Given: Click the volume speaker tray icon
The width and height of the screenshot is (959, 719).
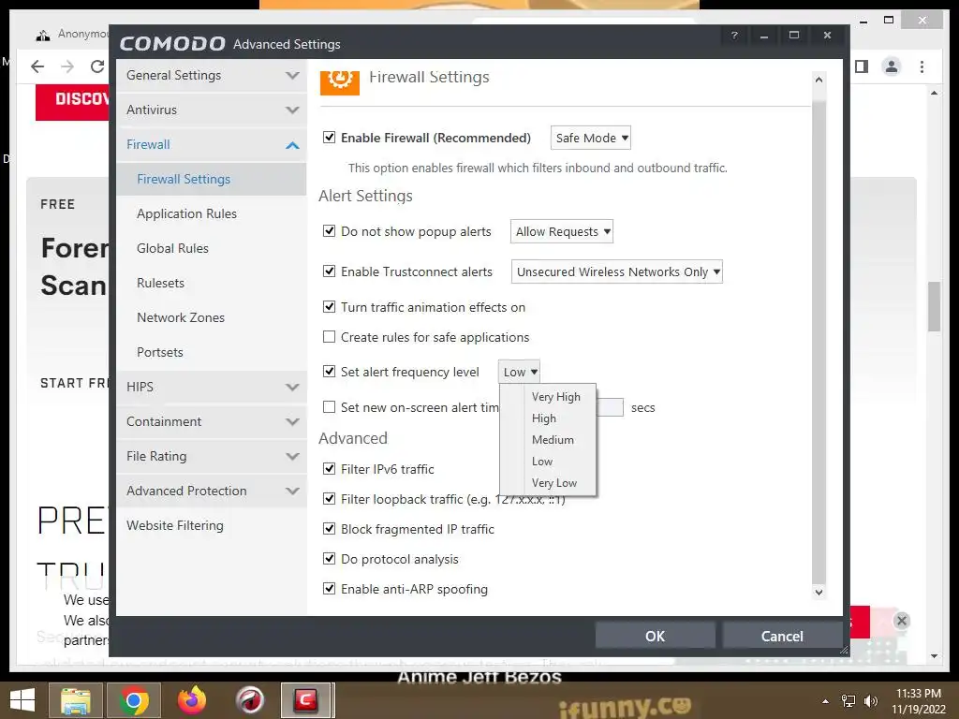Looking at the screenshot, I should coord(871,701).
